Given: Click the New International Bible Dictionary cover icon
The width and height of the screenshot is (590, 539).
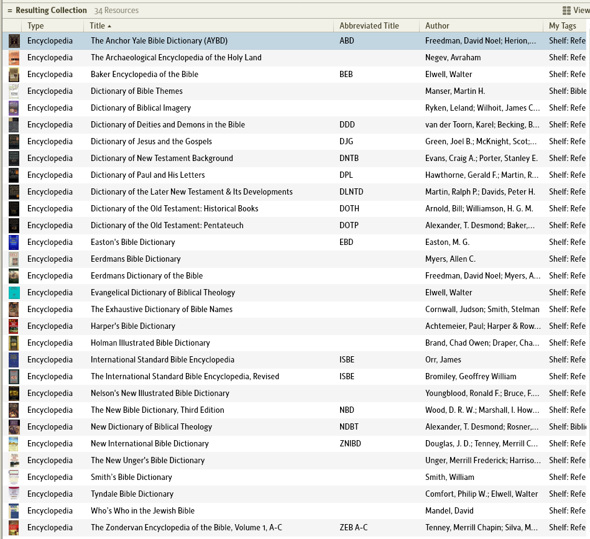Looking at the screenshot, I should 14,443.
